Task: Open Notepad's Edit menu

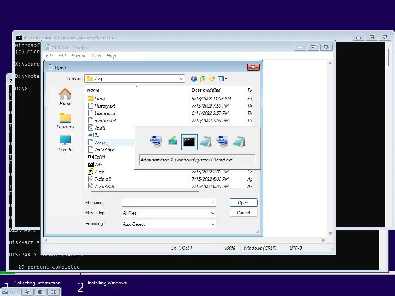Action: (x=62, y=56)
